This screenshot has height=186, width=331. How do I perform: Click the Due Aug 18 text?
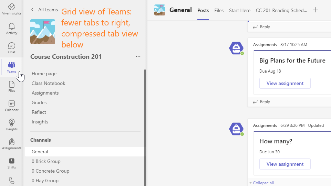tap(270, 71)
